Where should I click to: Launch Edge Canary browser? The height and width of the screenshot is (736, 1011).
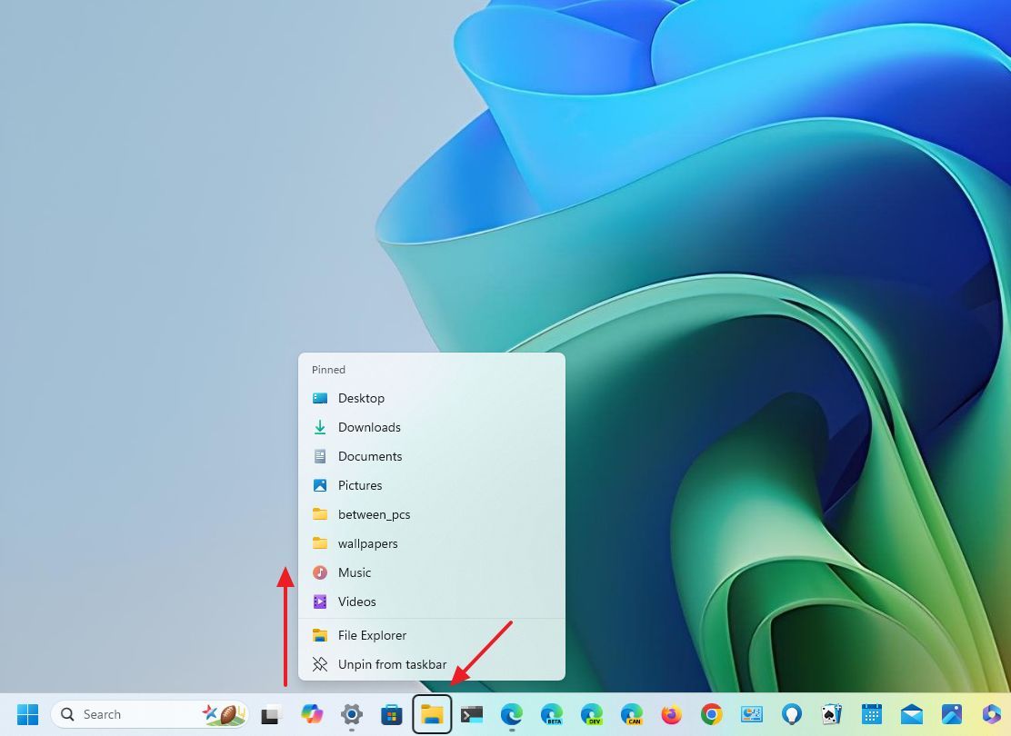pos(631,714)
